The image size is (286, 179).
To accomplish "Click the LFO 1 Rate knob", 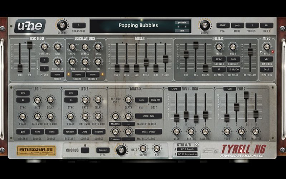I will point(37,100).
